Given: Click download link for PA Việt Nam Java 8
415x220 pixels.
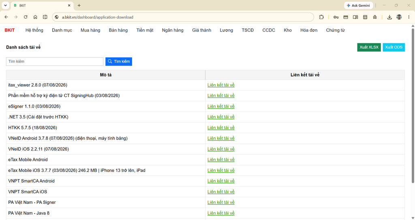Looking at the screenshot, I should pos(221,213).
